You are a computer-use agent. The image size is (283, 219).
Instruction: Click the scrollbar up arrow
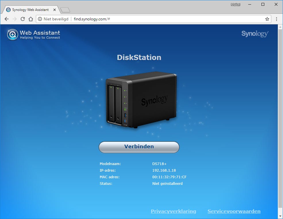(280, 27)
